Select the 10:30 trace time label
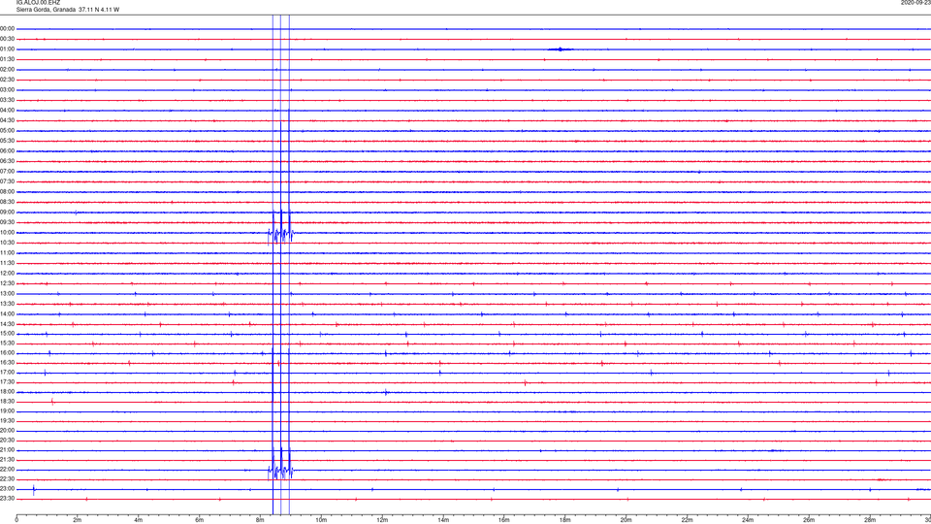931x524 pixels. click(8, 243)
